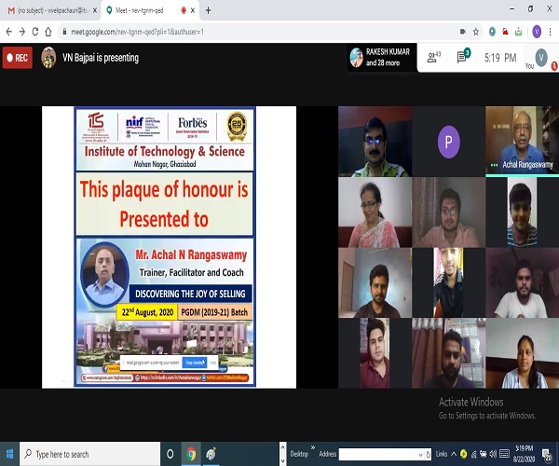Click the red extension icon in Chrome toolbar
The width and height of the screenshot is (559, 466).
coord(505,32)
